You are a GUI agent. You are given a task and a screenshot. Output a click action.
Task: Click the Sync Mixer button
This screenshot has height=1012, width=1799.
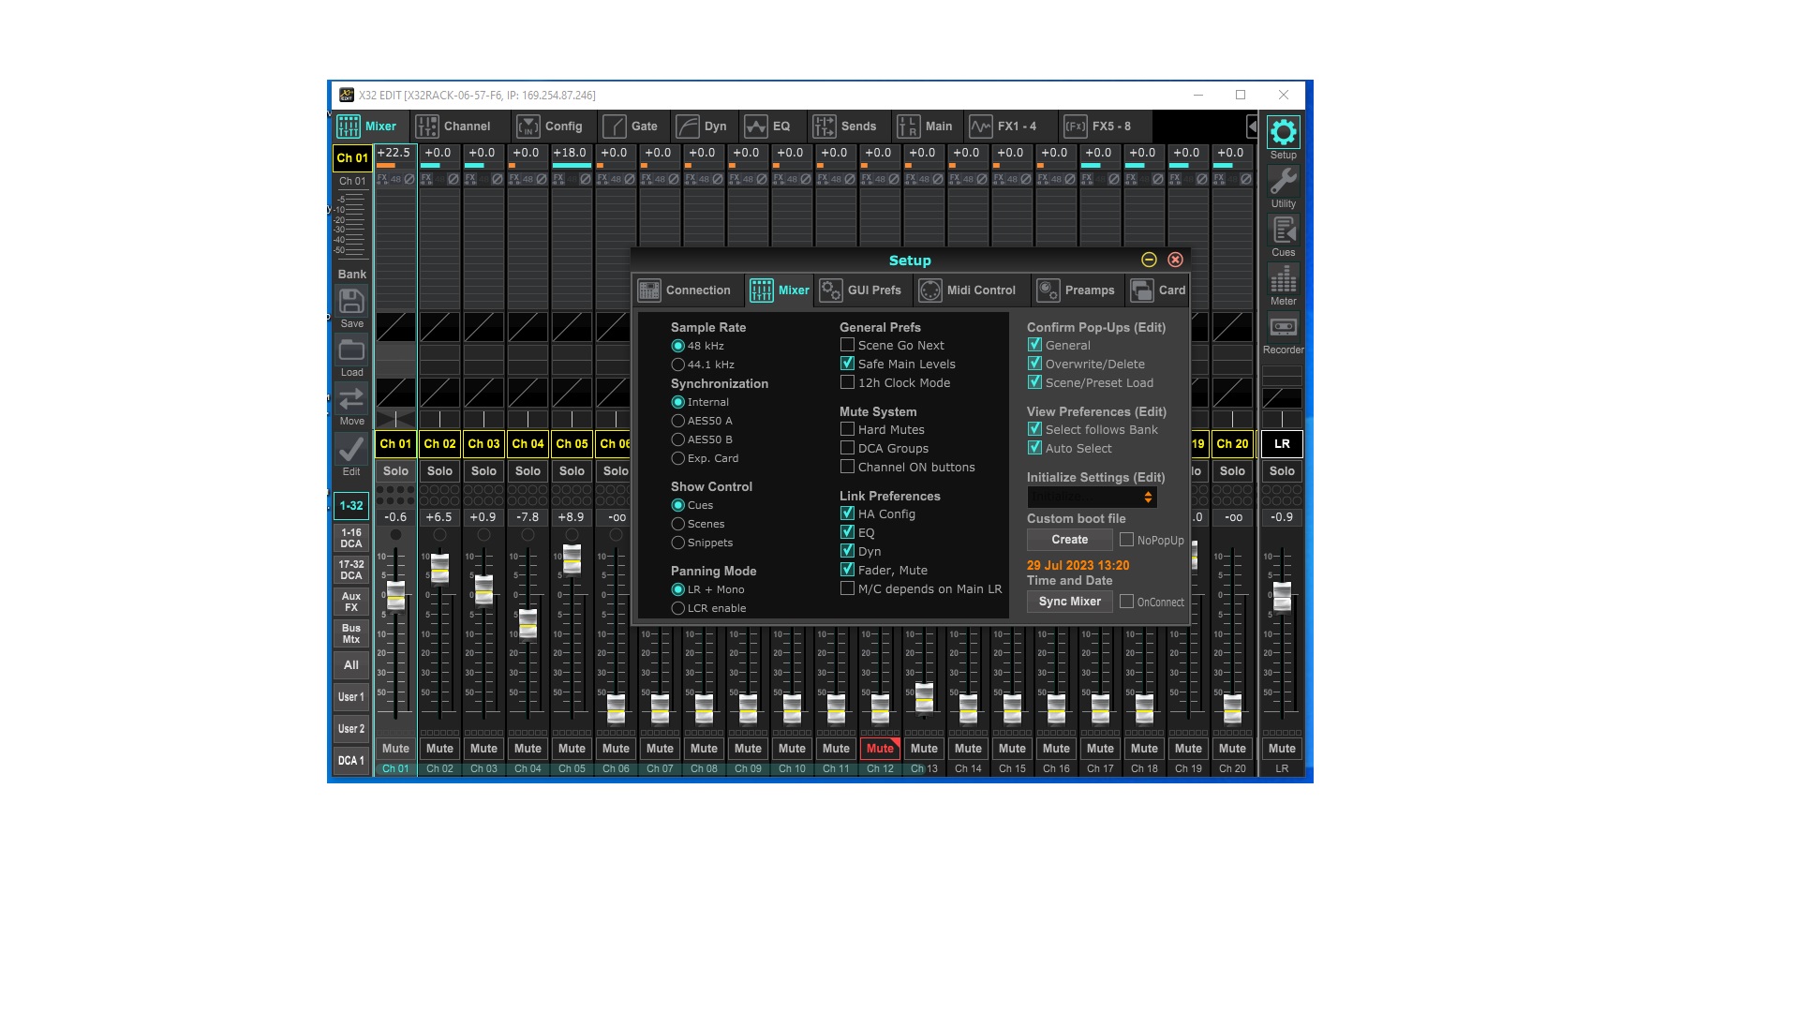(x=1069, y=602)
